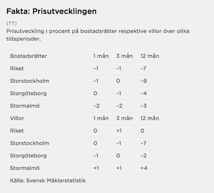Select Storgöteborg label under Villor
Screen dimensions: 214x193
coord(28,156)
